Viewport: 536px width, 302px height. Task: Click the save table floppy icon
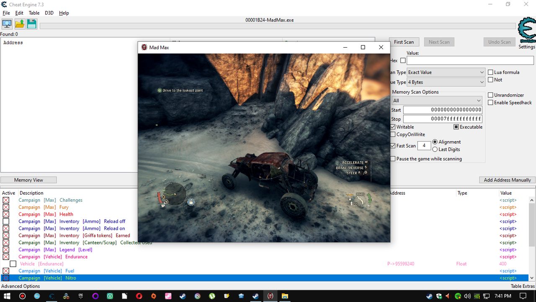coord(32,24)
